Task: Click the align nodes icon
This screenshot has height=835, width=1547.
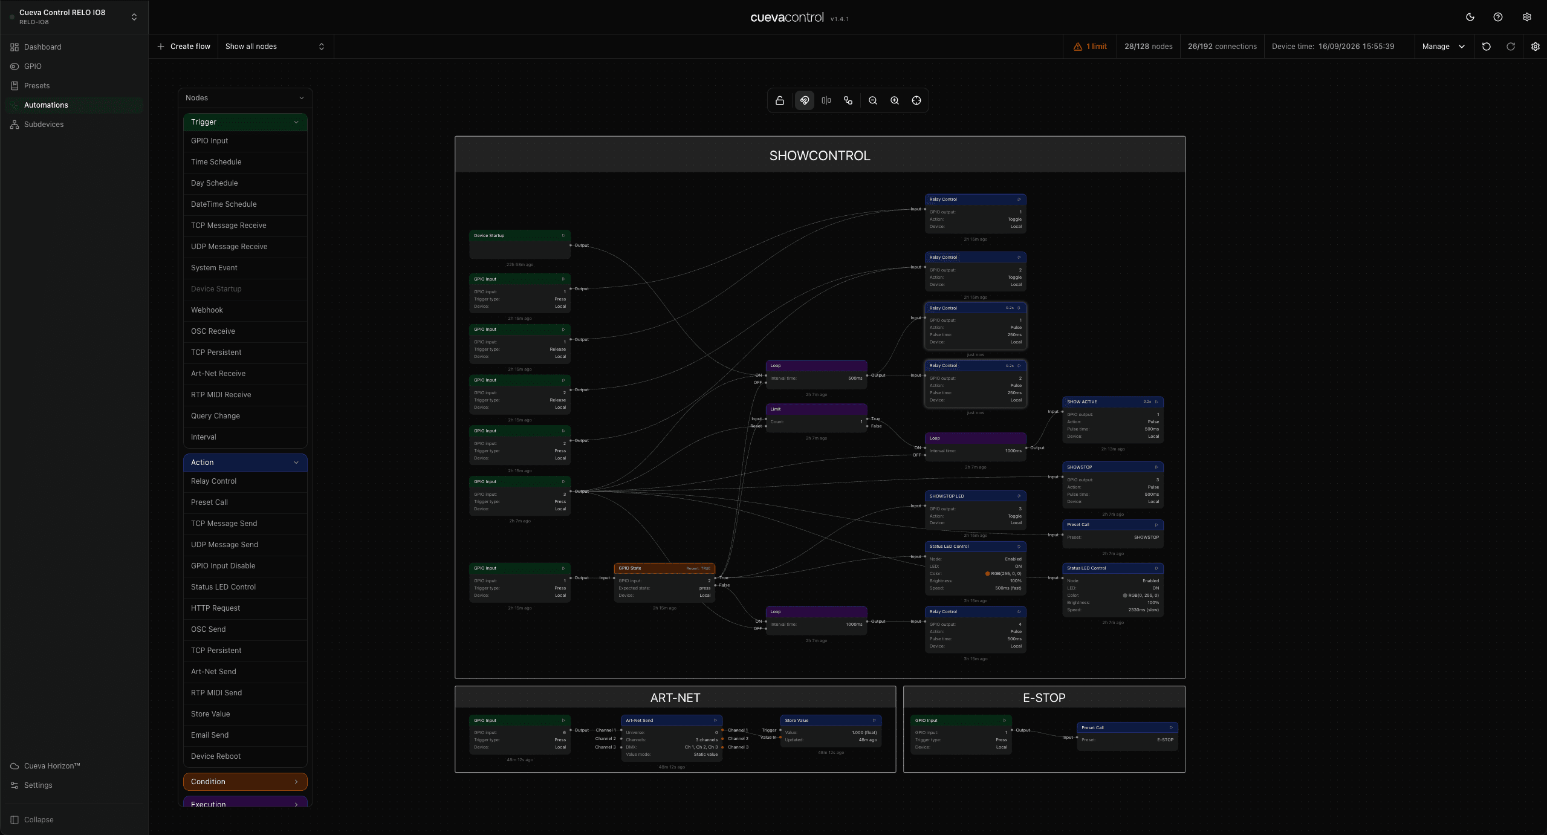Action: point(826,100)
